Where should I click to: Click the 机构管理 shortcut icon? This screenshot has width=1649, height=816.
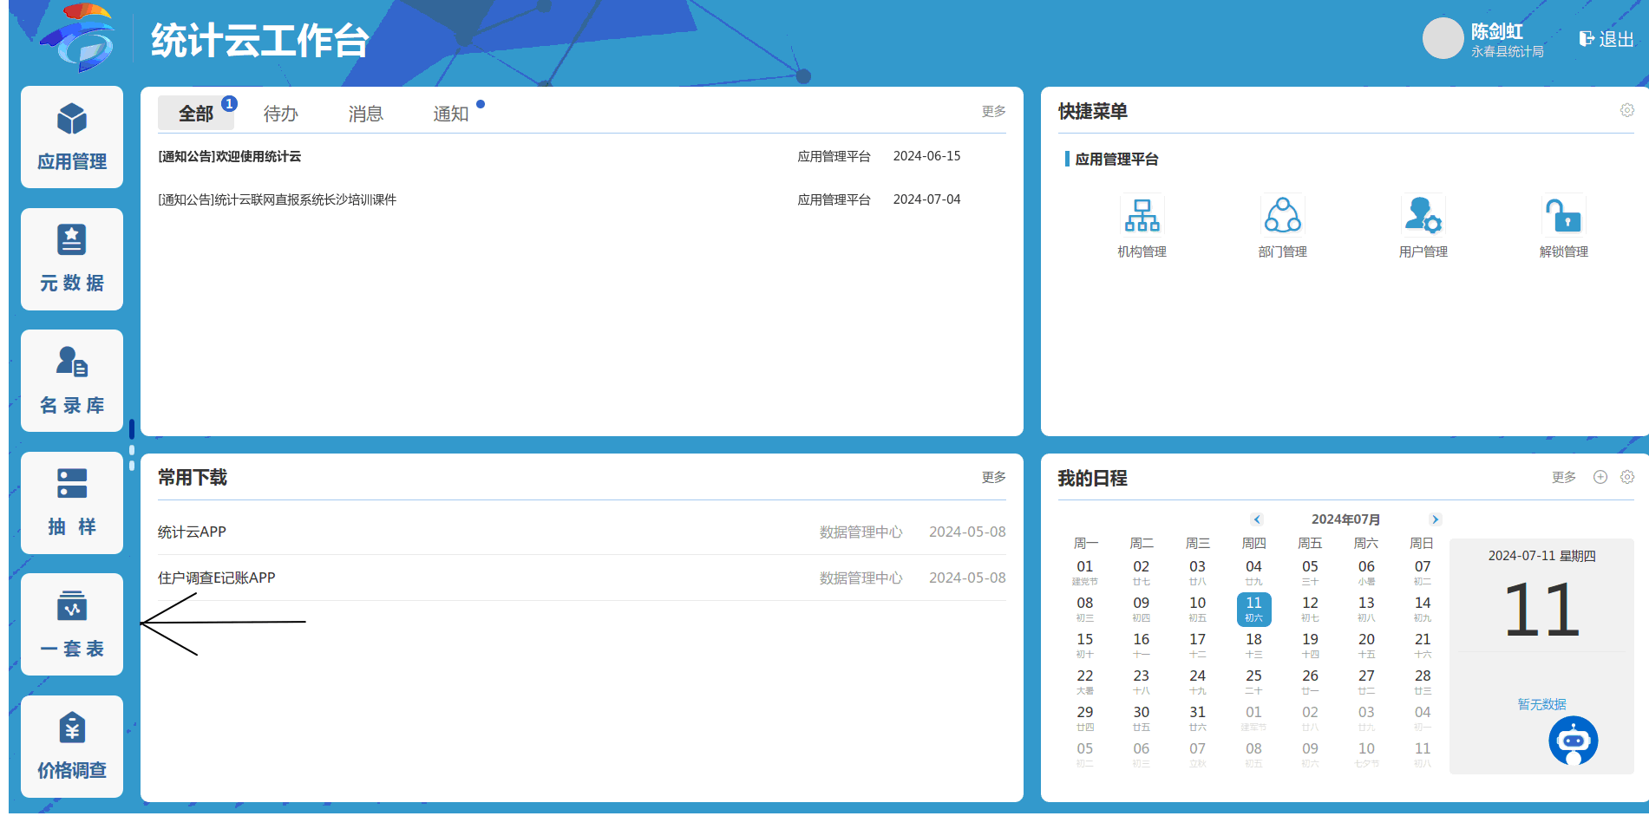pos(1142,215)
